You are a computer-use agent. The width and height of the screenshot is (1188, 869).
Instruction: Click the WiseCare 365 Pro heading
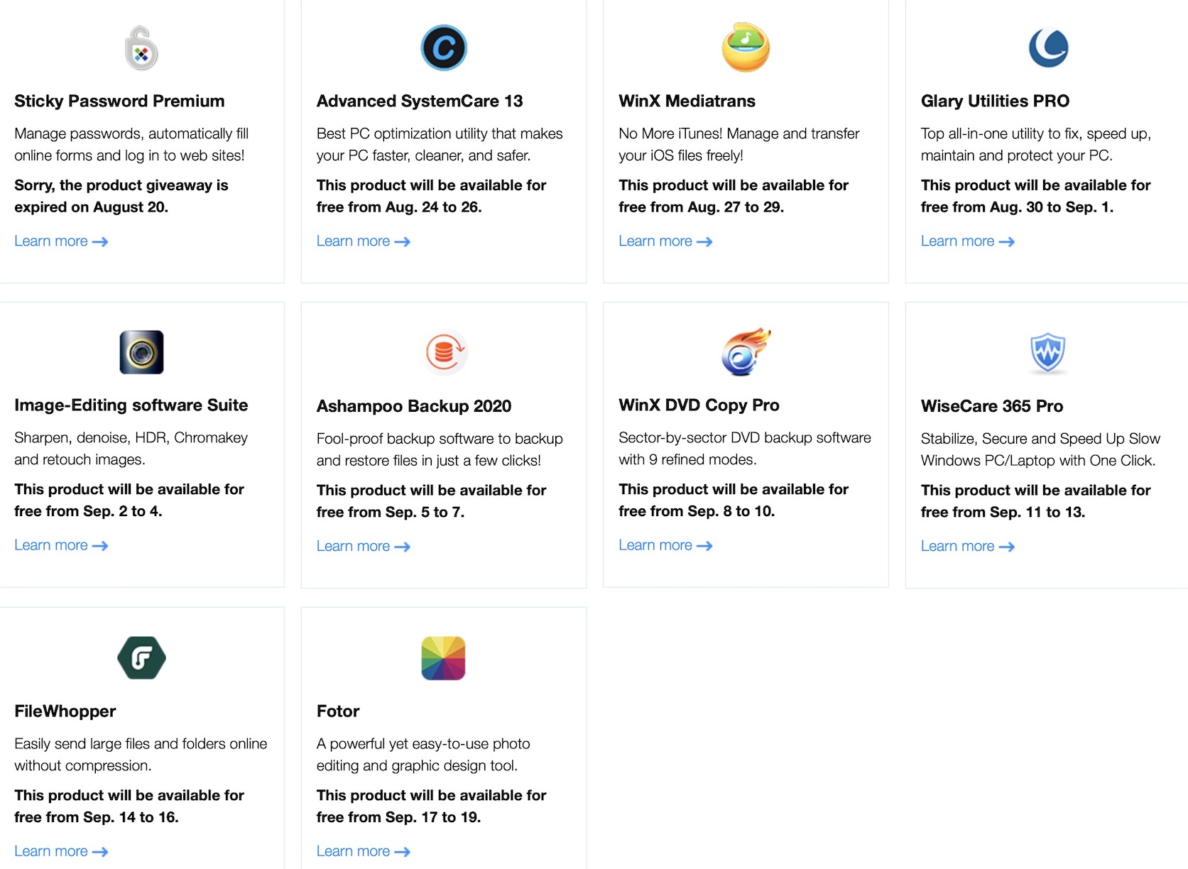(991, 406)
